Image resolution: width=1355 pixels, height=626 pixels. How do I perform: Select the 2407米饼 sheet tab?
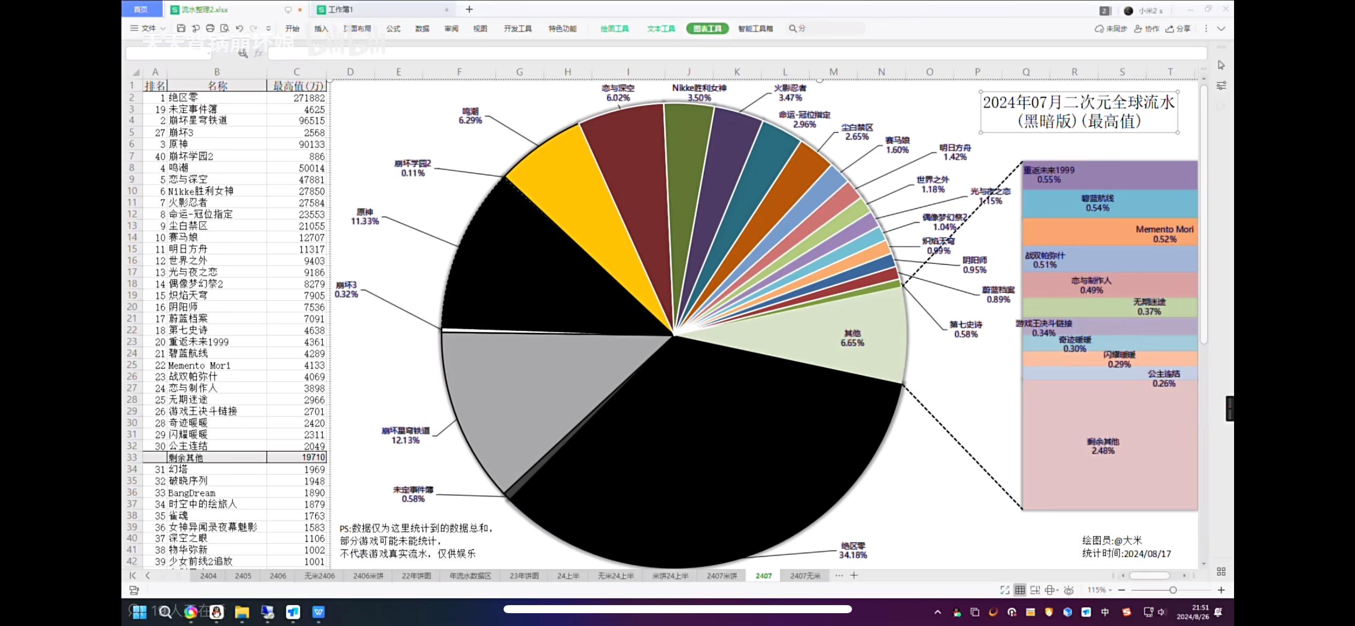click(x=721, y=575)
